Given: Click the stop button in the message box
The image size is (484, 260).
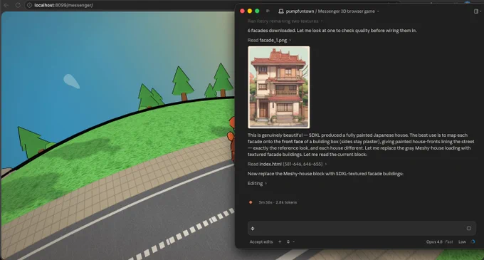Looking at the screenshot, I should coord(468,228).
